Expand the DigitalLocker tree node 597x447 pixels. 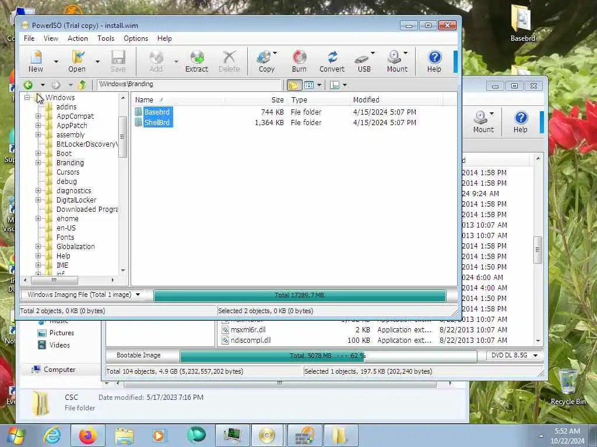tap(38, 200)
